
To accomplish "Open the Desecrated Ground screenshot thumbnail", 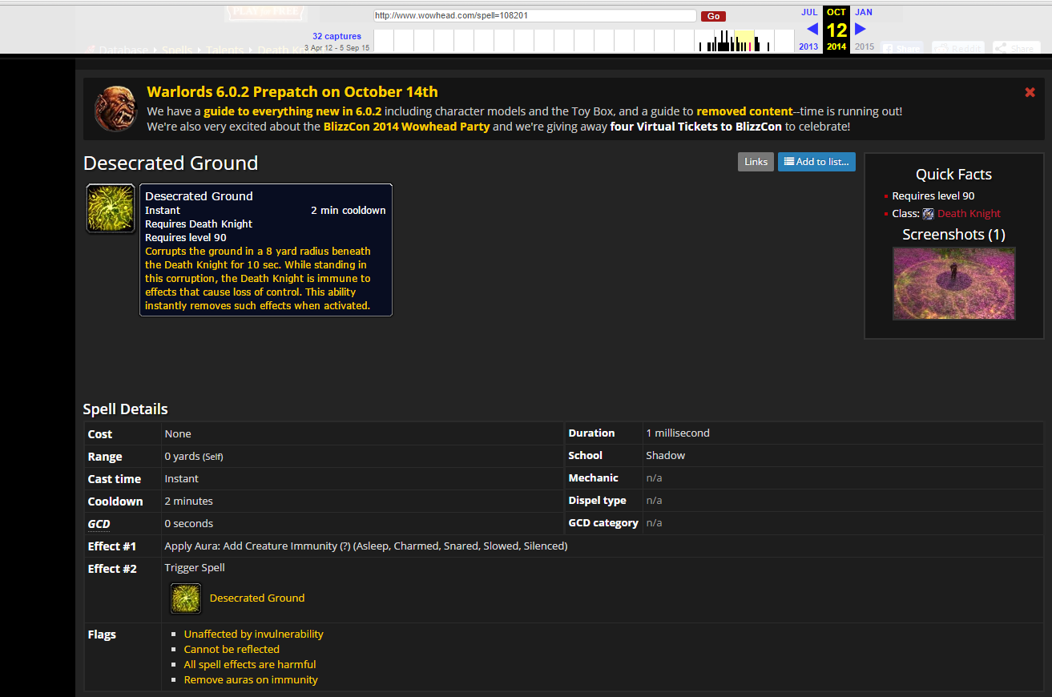I will (954, 284).
